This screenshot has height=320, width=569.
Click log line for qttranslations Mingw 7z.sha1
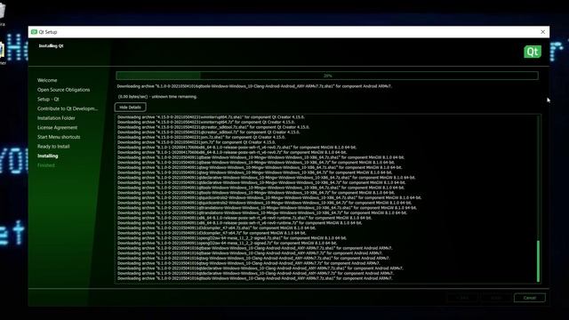coord(267,208)
